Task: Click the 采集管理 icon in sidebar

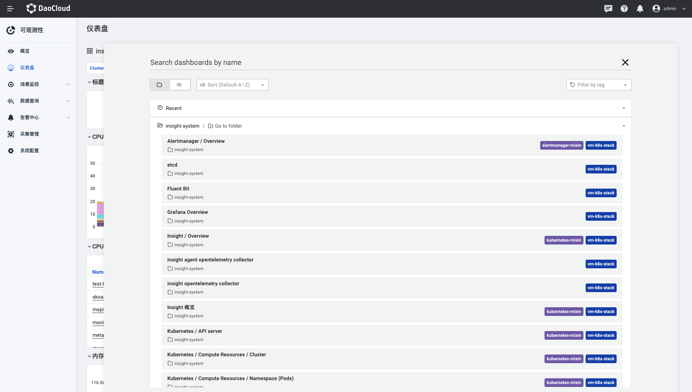Action: coord(11,134)
